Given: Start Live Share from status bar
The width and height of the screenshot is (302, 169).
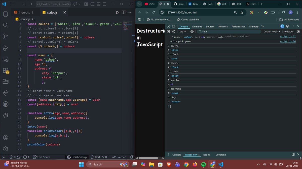Looking at the screenshot, I should (42, 157).
